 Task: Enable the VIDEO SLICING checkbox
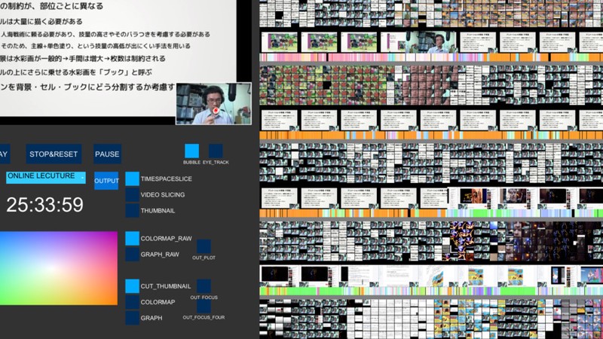pos(133,195)
